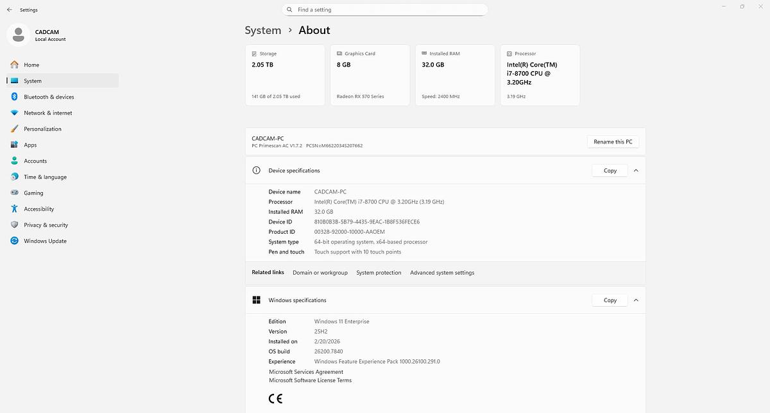The width and height of the screenshot is (770, 413).
Task: Click the Windows Update sync icon
Action: click(x=14, y=241)
